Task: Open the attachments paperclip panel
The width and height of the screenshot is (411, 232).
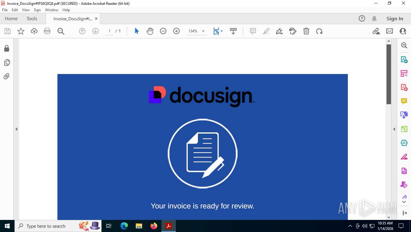Action: coord(7,76)
